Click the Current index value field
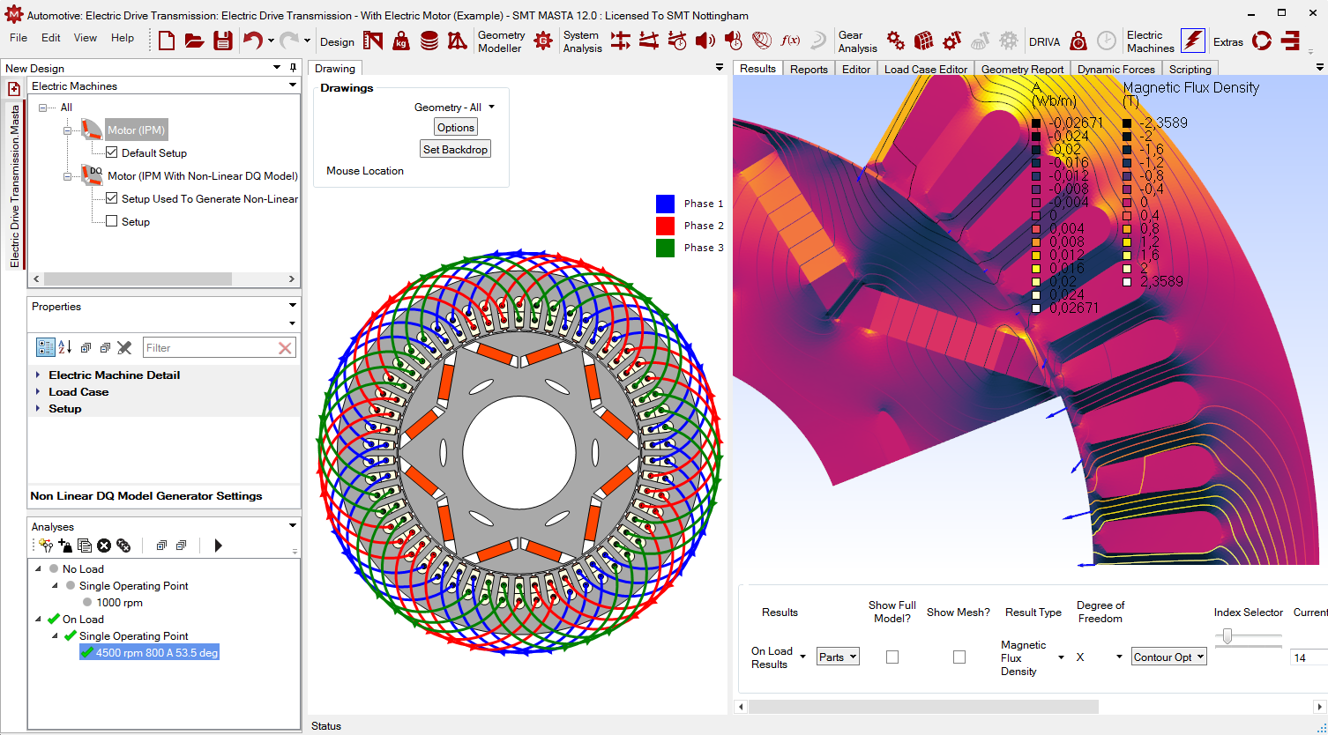 click(1310, 657)
